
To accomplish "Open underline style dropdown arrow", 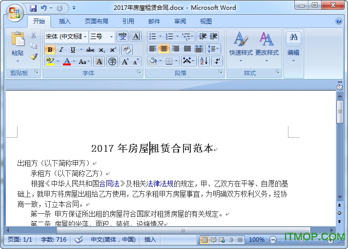I will pos(81,50).
